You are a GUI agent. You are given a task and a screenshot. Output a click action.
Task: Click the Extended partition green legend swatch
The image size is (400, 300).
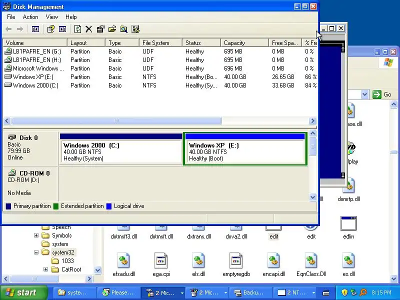pos(55,206)
